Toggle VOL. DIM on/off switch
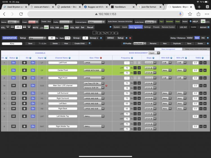211x158 pixels. tap(64, 28)
